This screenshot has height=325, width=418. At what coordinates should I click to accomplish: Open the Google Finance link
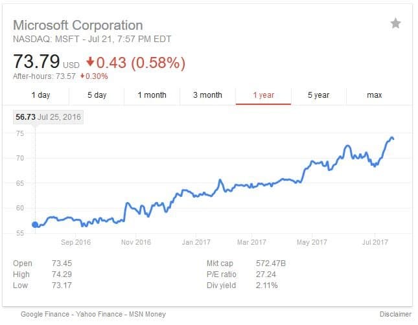[x=45, y=314]
